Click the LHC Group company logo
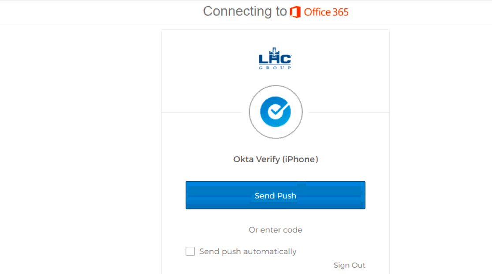 [x=275, y=58]
